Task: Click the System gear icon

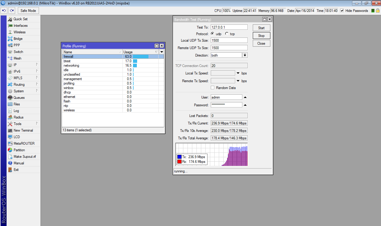Action: coord(10,91)
